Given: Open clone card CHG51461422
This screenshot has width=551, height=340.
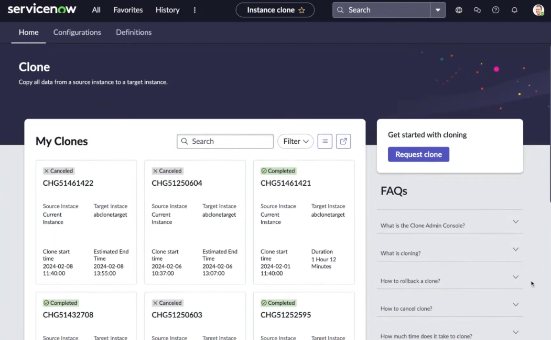Looking at the screenshot, I should [86, 222].
